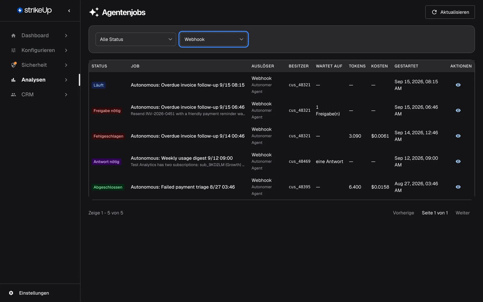483x302 pixels.
Task: Click the $0.0158 cost value
Action: coord(380,187)
